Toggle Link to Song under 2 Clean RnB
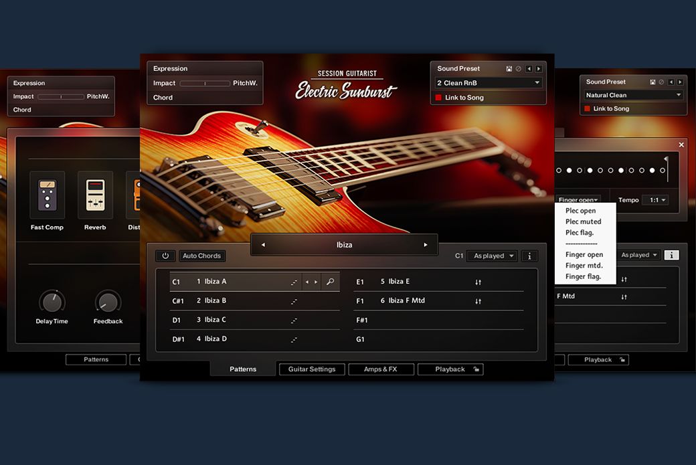The height and width of the screenshot is (465, 696). point(439,98)
